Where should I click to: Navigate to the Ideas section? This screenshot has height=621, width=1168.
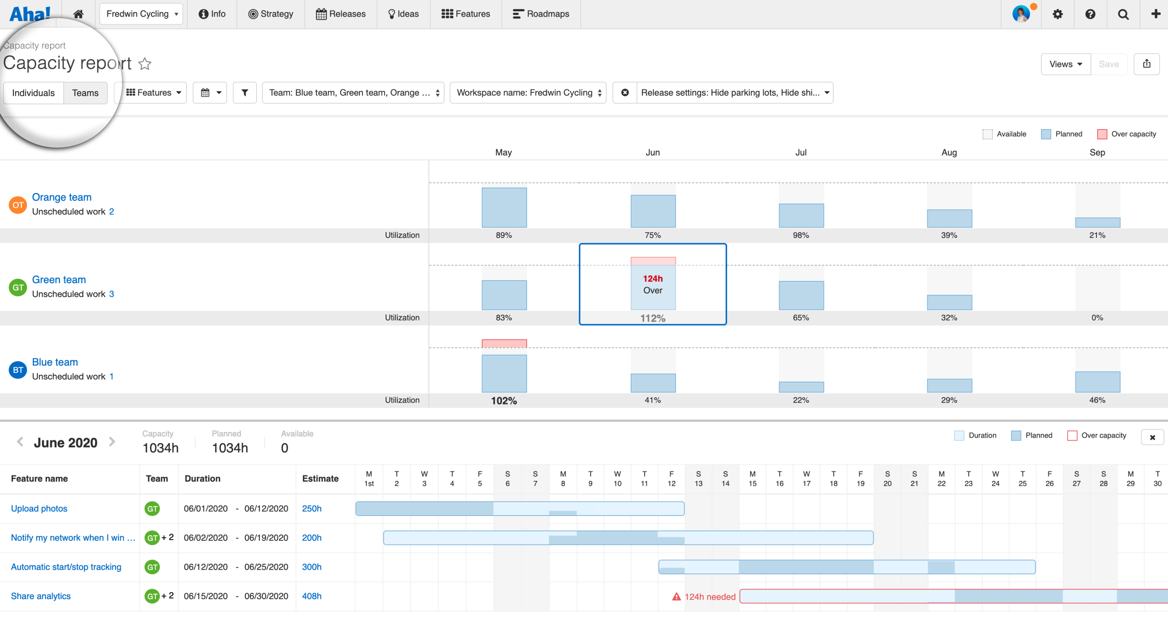[403, 14]
